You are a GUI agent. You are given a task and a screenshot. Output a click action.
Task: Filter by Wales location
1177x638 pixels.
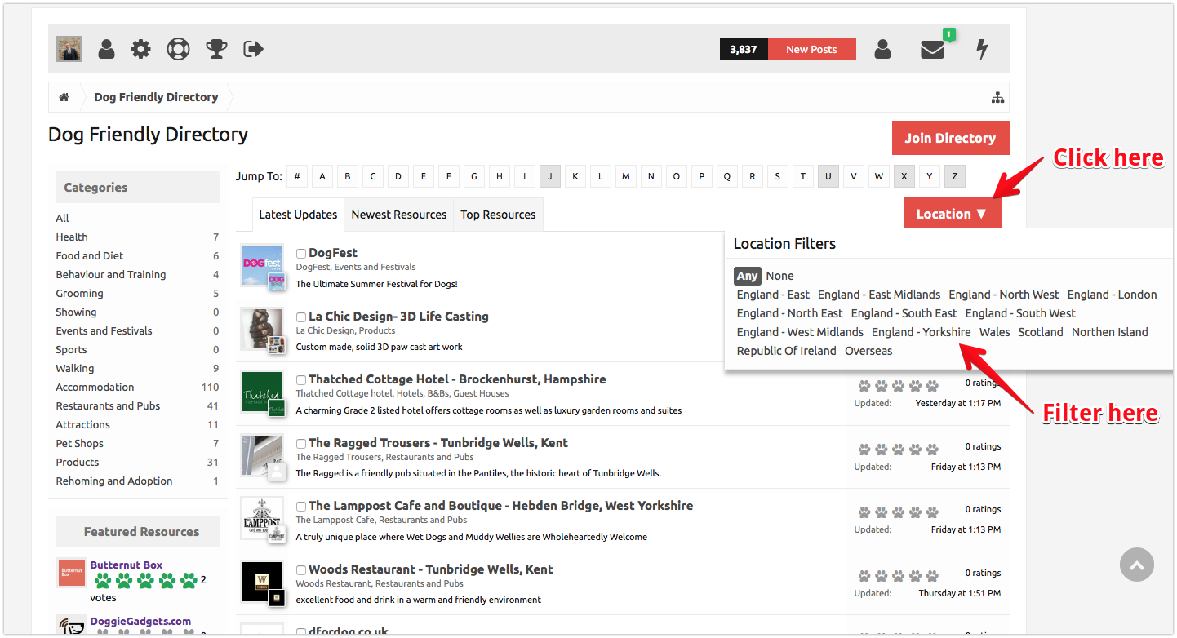tap(995, 332)
